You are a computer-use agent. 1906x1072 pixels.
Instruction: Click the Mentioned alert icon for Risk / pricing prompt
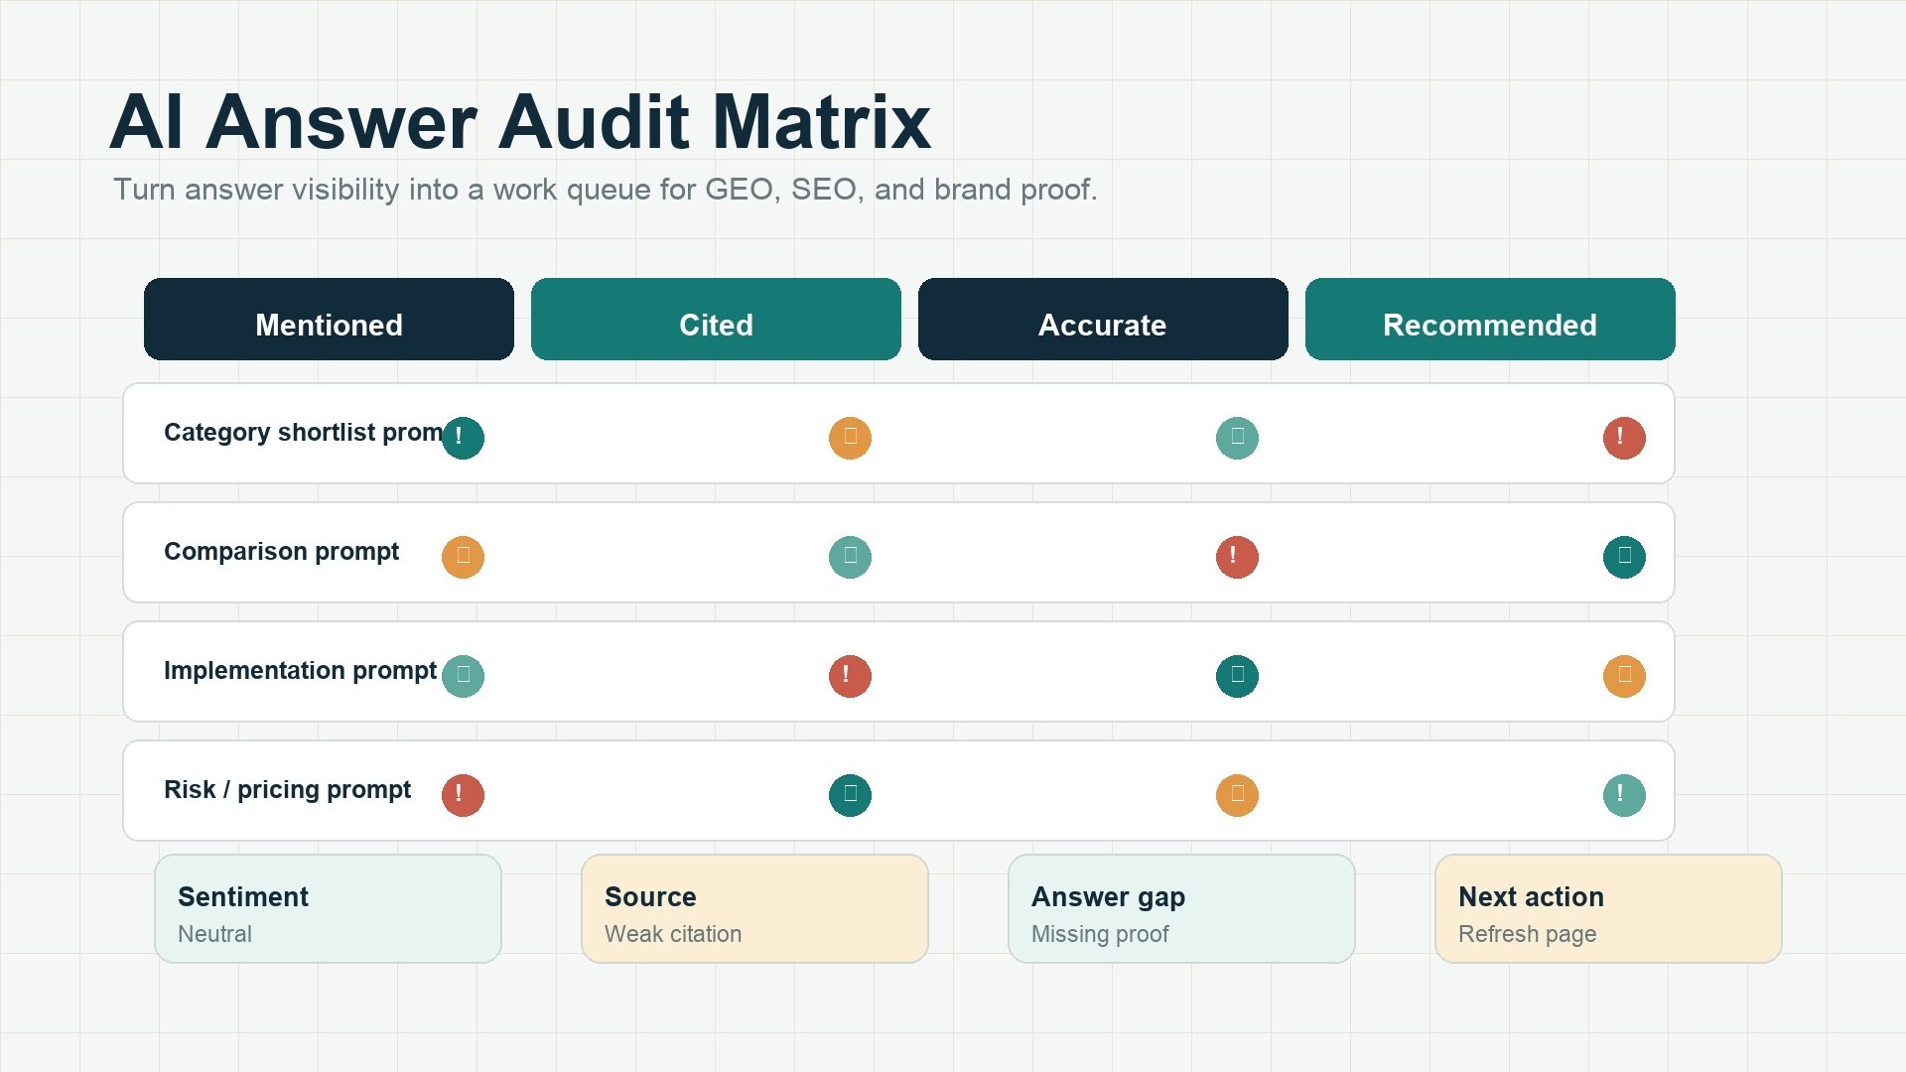(463, 795)
